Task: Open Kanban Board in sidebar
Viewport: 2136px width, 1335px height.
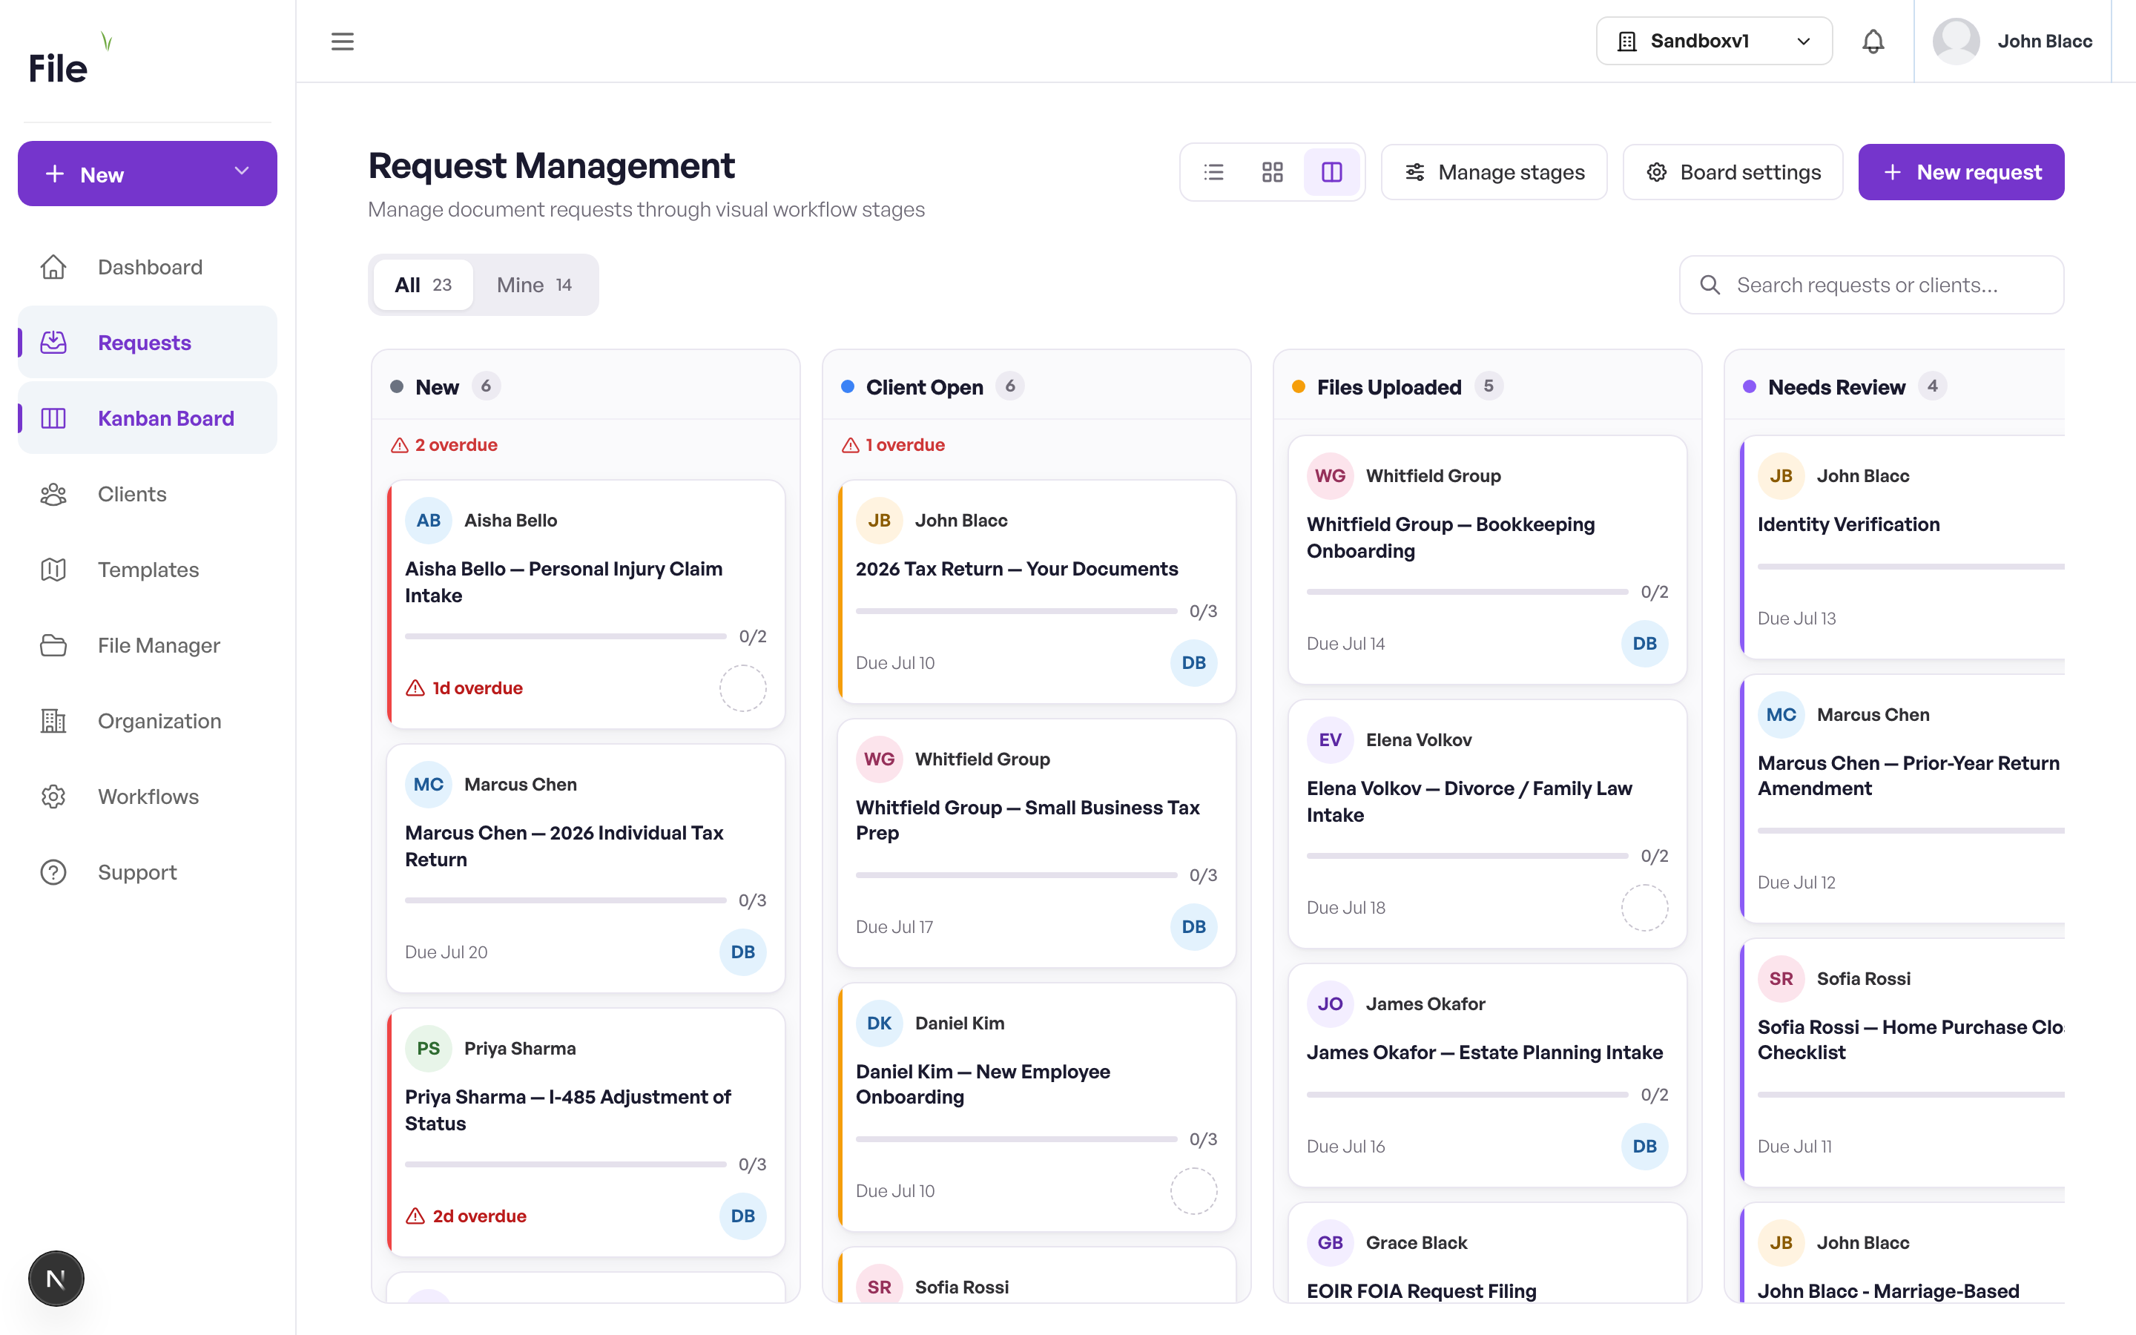Action: pyautogui.click(x=148, y=418)
